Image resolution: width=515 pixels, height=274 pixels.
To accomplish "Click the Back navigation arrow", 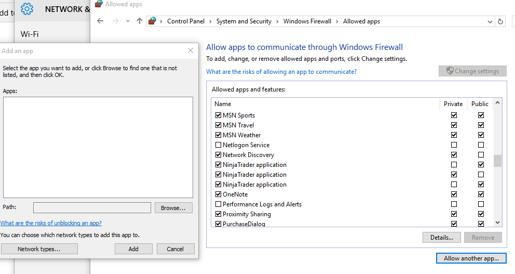I will [101, 21].
